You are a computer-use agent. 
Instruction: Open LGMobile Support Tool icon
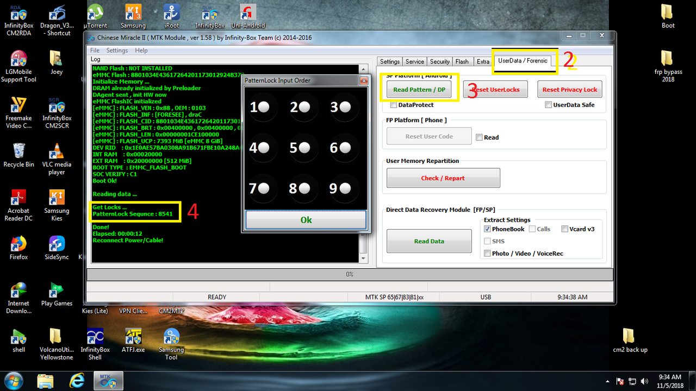pyautogui.click(x=18, y=67)
